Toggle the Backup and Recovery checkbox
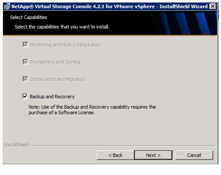This screenshot has height=175, width=221. 25,96
